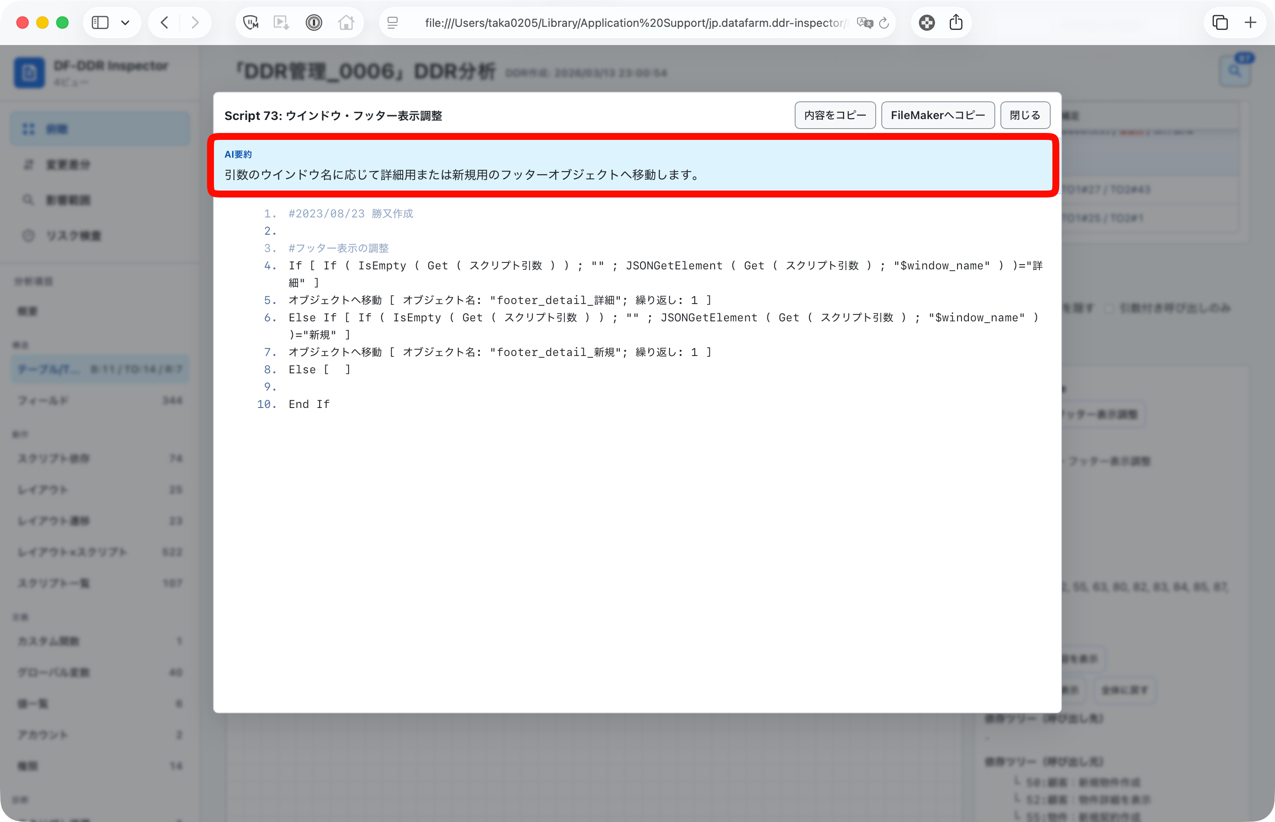Click line 7 with footer_detail_新規
This screenshot has width=1275, height=822.
(499, 352)
